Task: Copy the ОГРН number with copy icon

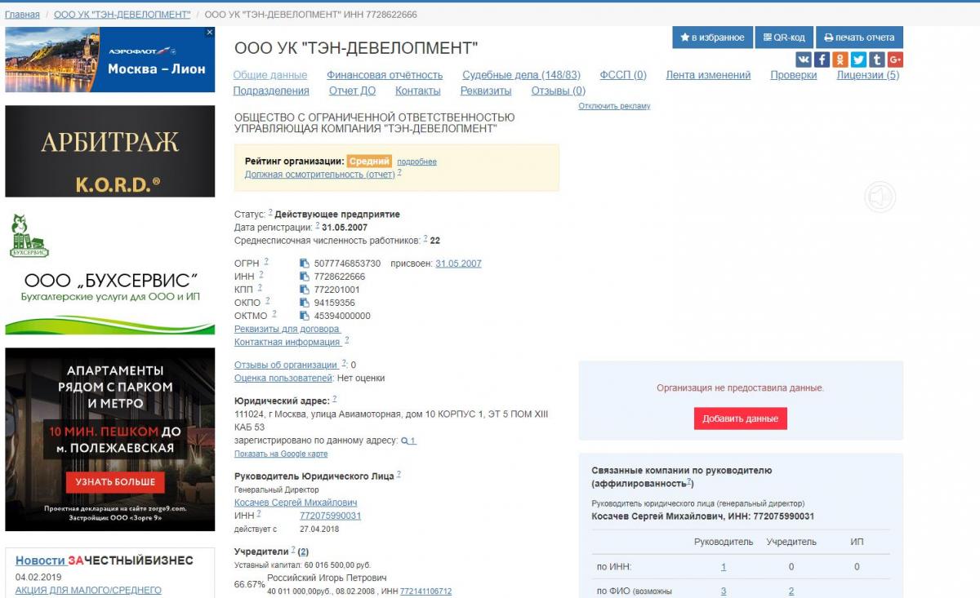Action: point(304,264)
